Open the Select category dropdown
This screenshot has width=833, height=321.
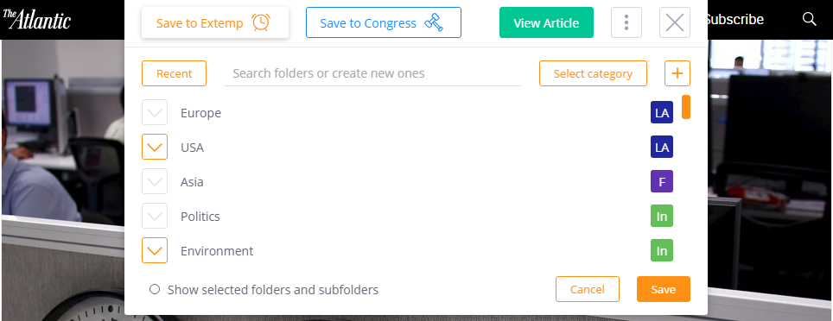pos(593,73)
